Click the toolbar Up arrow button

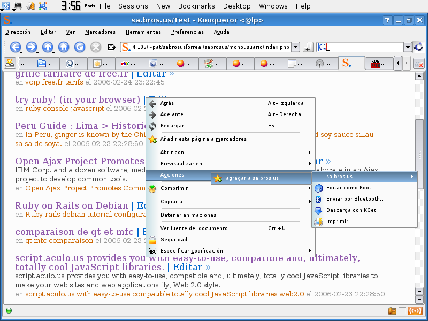click(48, 47)
